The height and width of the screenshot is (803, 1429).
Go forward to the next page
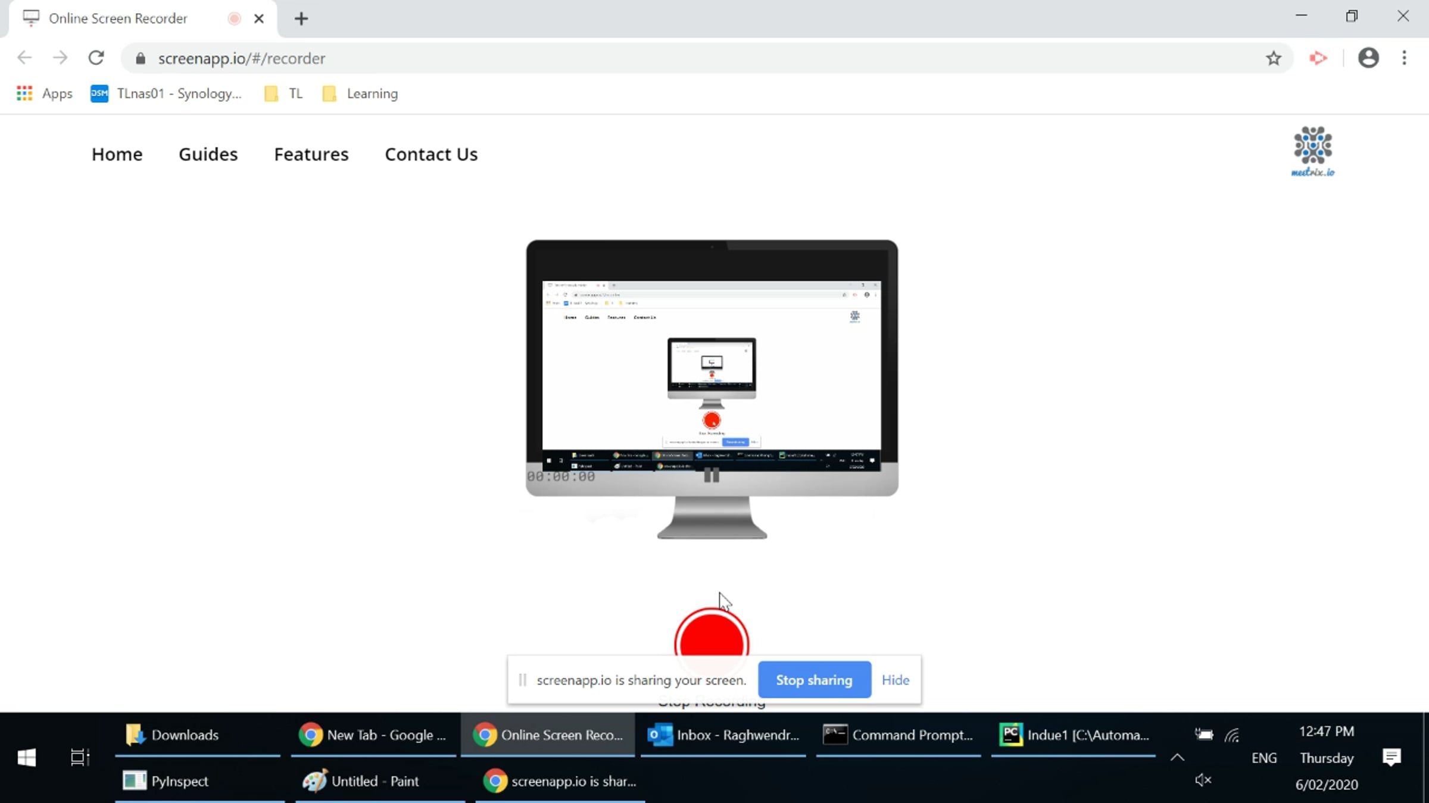coord(60,58)
